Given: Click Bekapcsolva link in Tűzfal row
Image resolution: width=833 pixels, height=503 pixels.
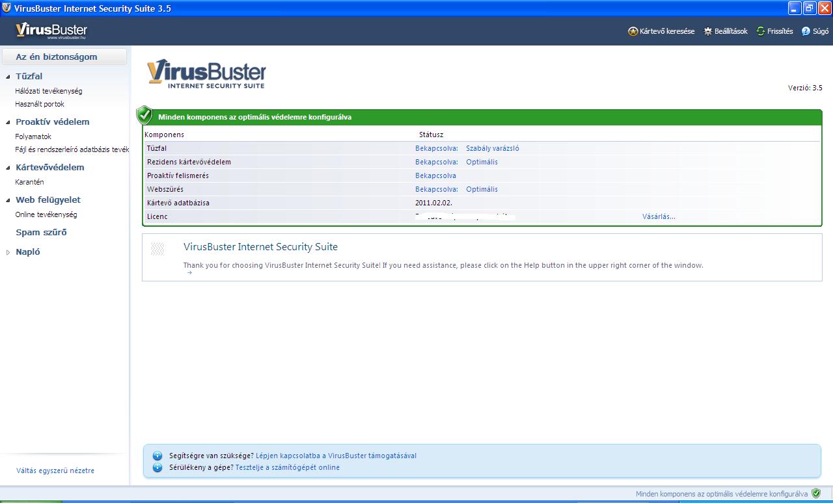Looking at the screenshot, I should pos(437,148).
